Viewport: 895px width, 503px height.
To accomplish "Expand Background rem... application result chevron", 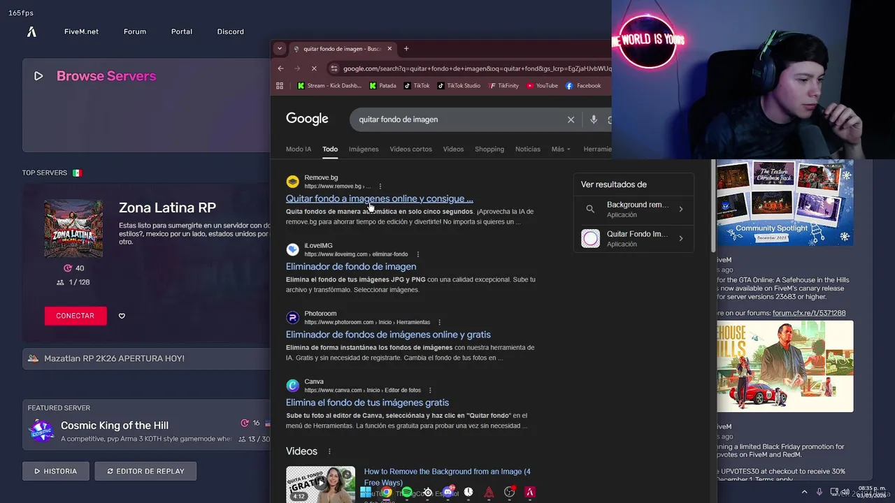I will click(681, 209).
